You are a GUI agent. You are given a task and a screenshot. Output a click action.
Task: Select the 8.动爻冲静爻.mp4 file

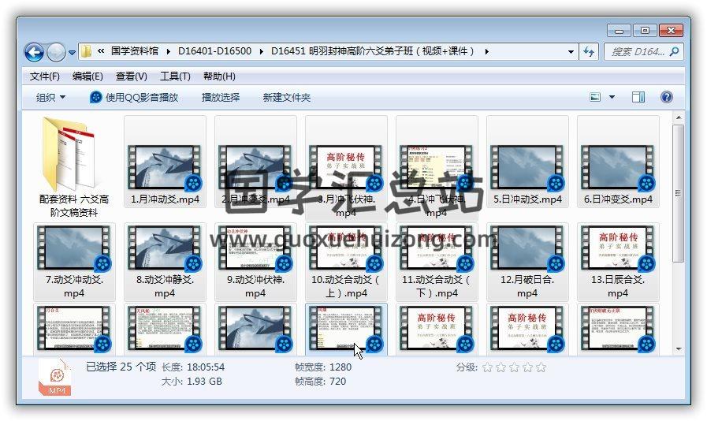point(165,262)
